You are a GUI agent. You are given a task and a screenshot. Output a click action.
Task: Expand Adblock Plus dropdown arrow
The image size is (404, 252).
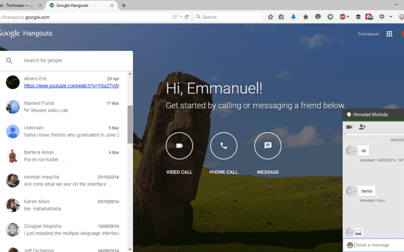(x=348, y=17)
